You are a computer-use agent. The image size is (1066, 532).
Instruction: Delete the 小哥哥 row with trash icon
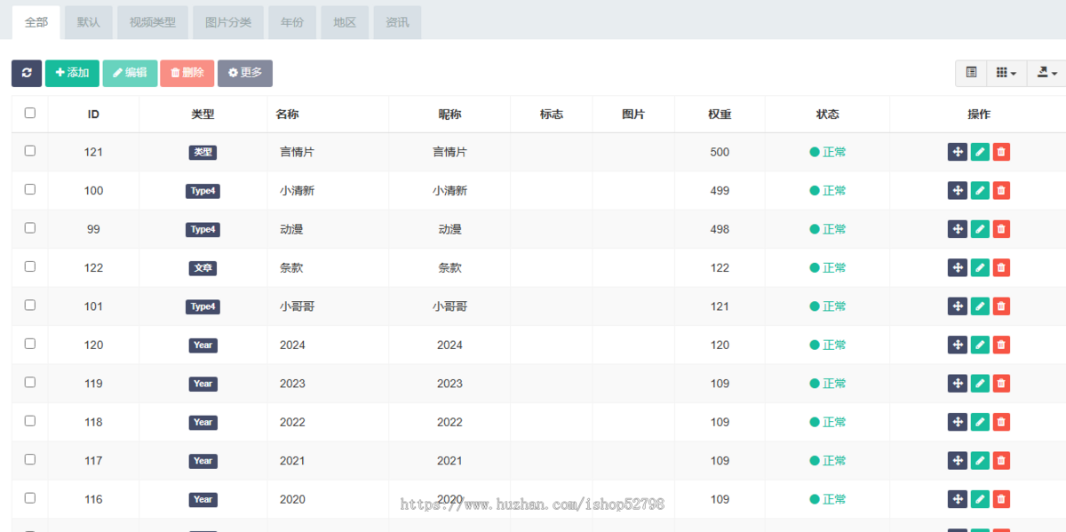[1001, 306]
